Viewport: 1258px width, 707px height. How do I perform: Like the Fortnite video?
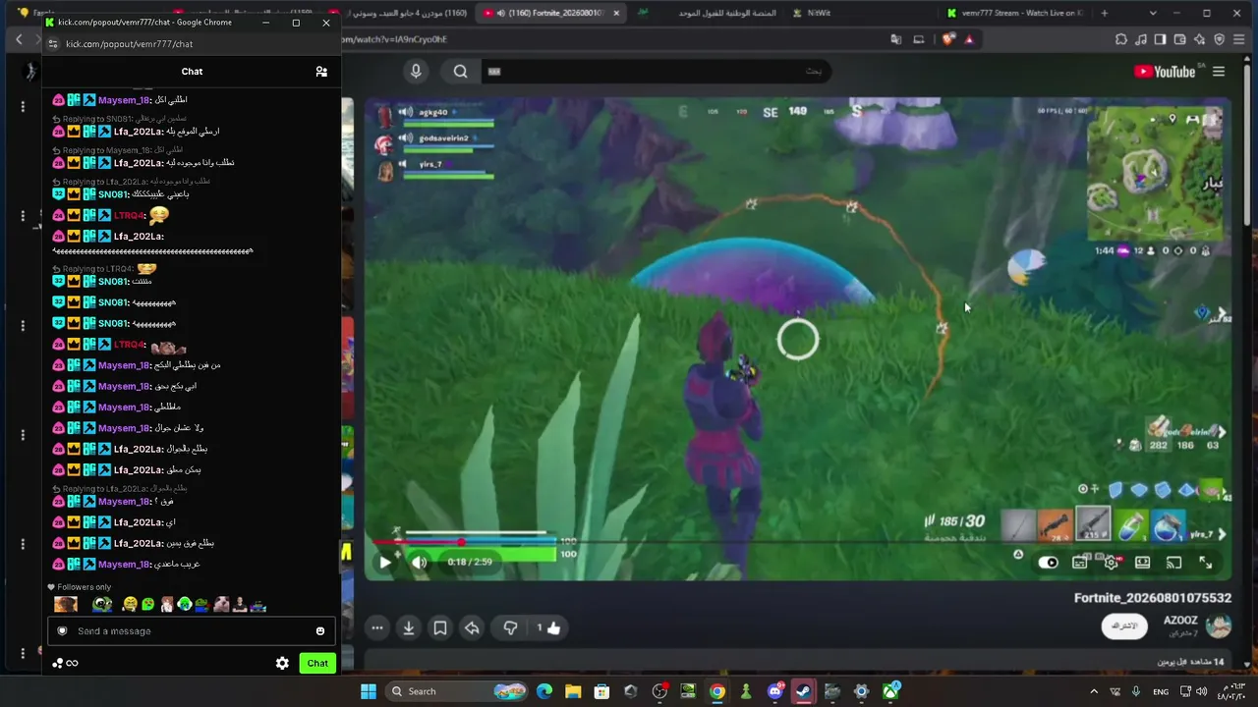click(554, 627)
